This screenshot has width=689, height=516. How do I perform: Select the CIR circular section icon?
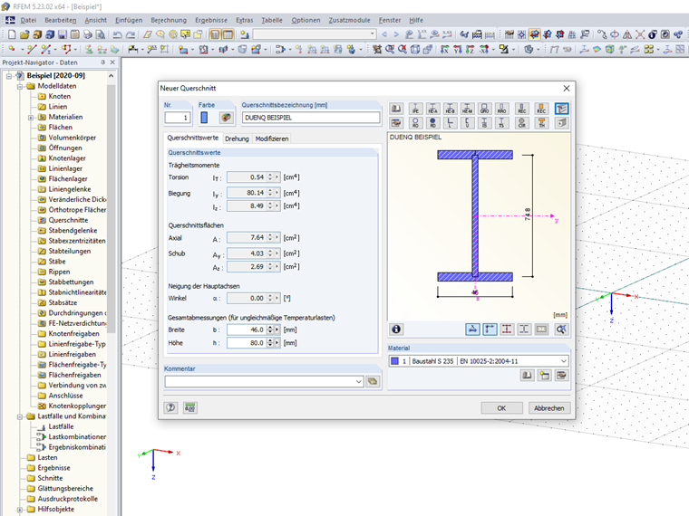click(x=521, y=123)
